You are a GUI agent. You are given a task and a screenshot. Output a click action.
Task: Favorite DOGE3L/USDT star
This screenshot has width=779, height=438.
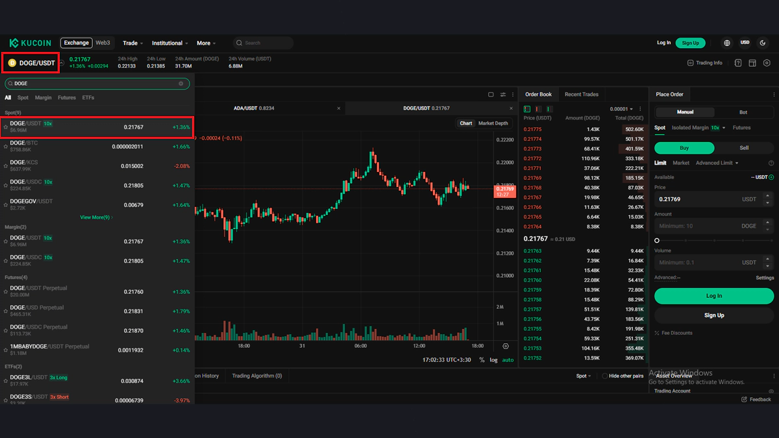tap(6, 381)
